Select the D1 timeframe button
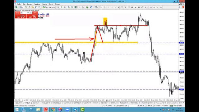The image size is (199, 112). pyautogui.click(x=161, y=7)
